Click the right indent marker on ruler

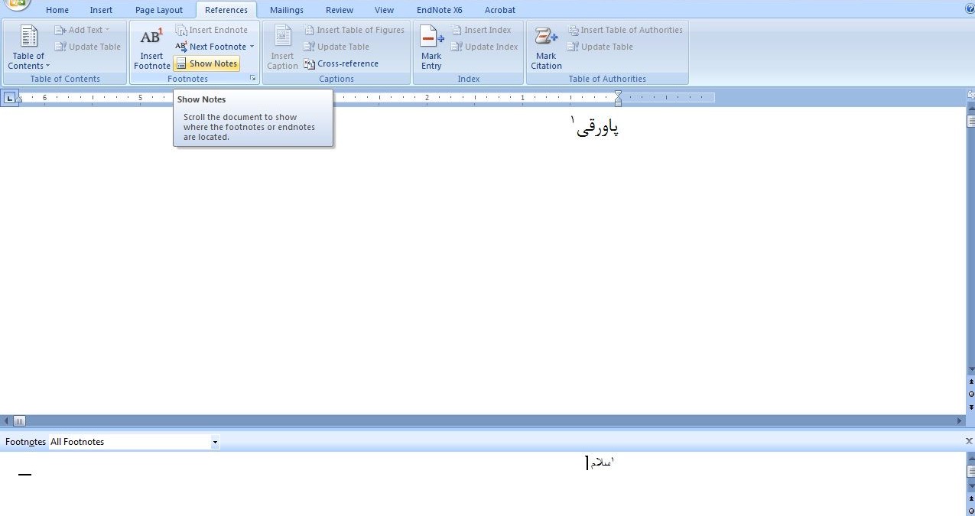pyautogui.click(x=618, y=102)
